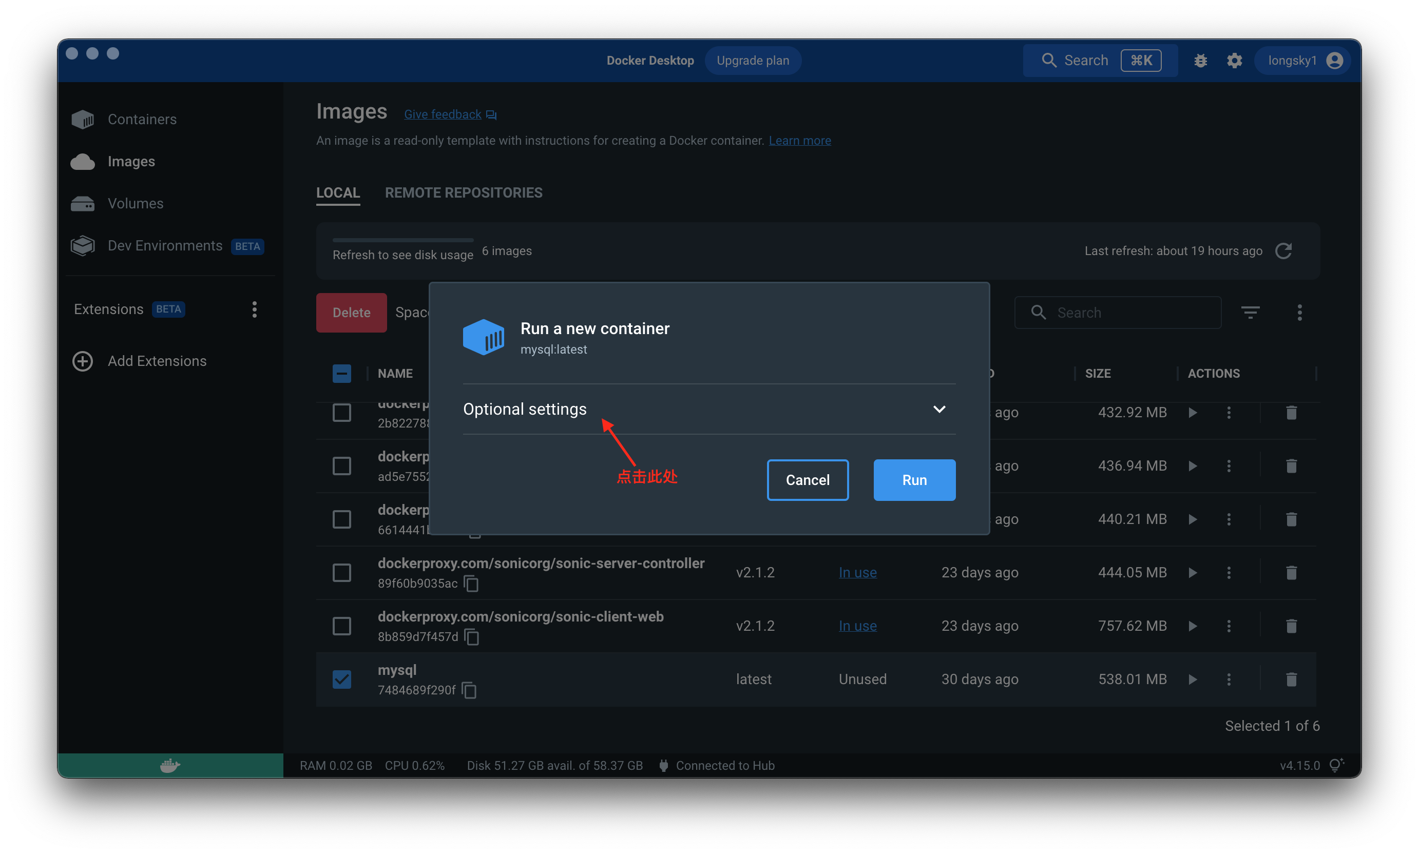Copy the mysql image ID 7484689f290f

(x=469, y=690)
